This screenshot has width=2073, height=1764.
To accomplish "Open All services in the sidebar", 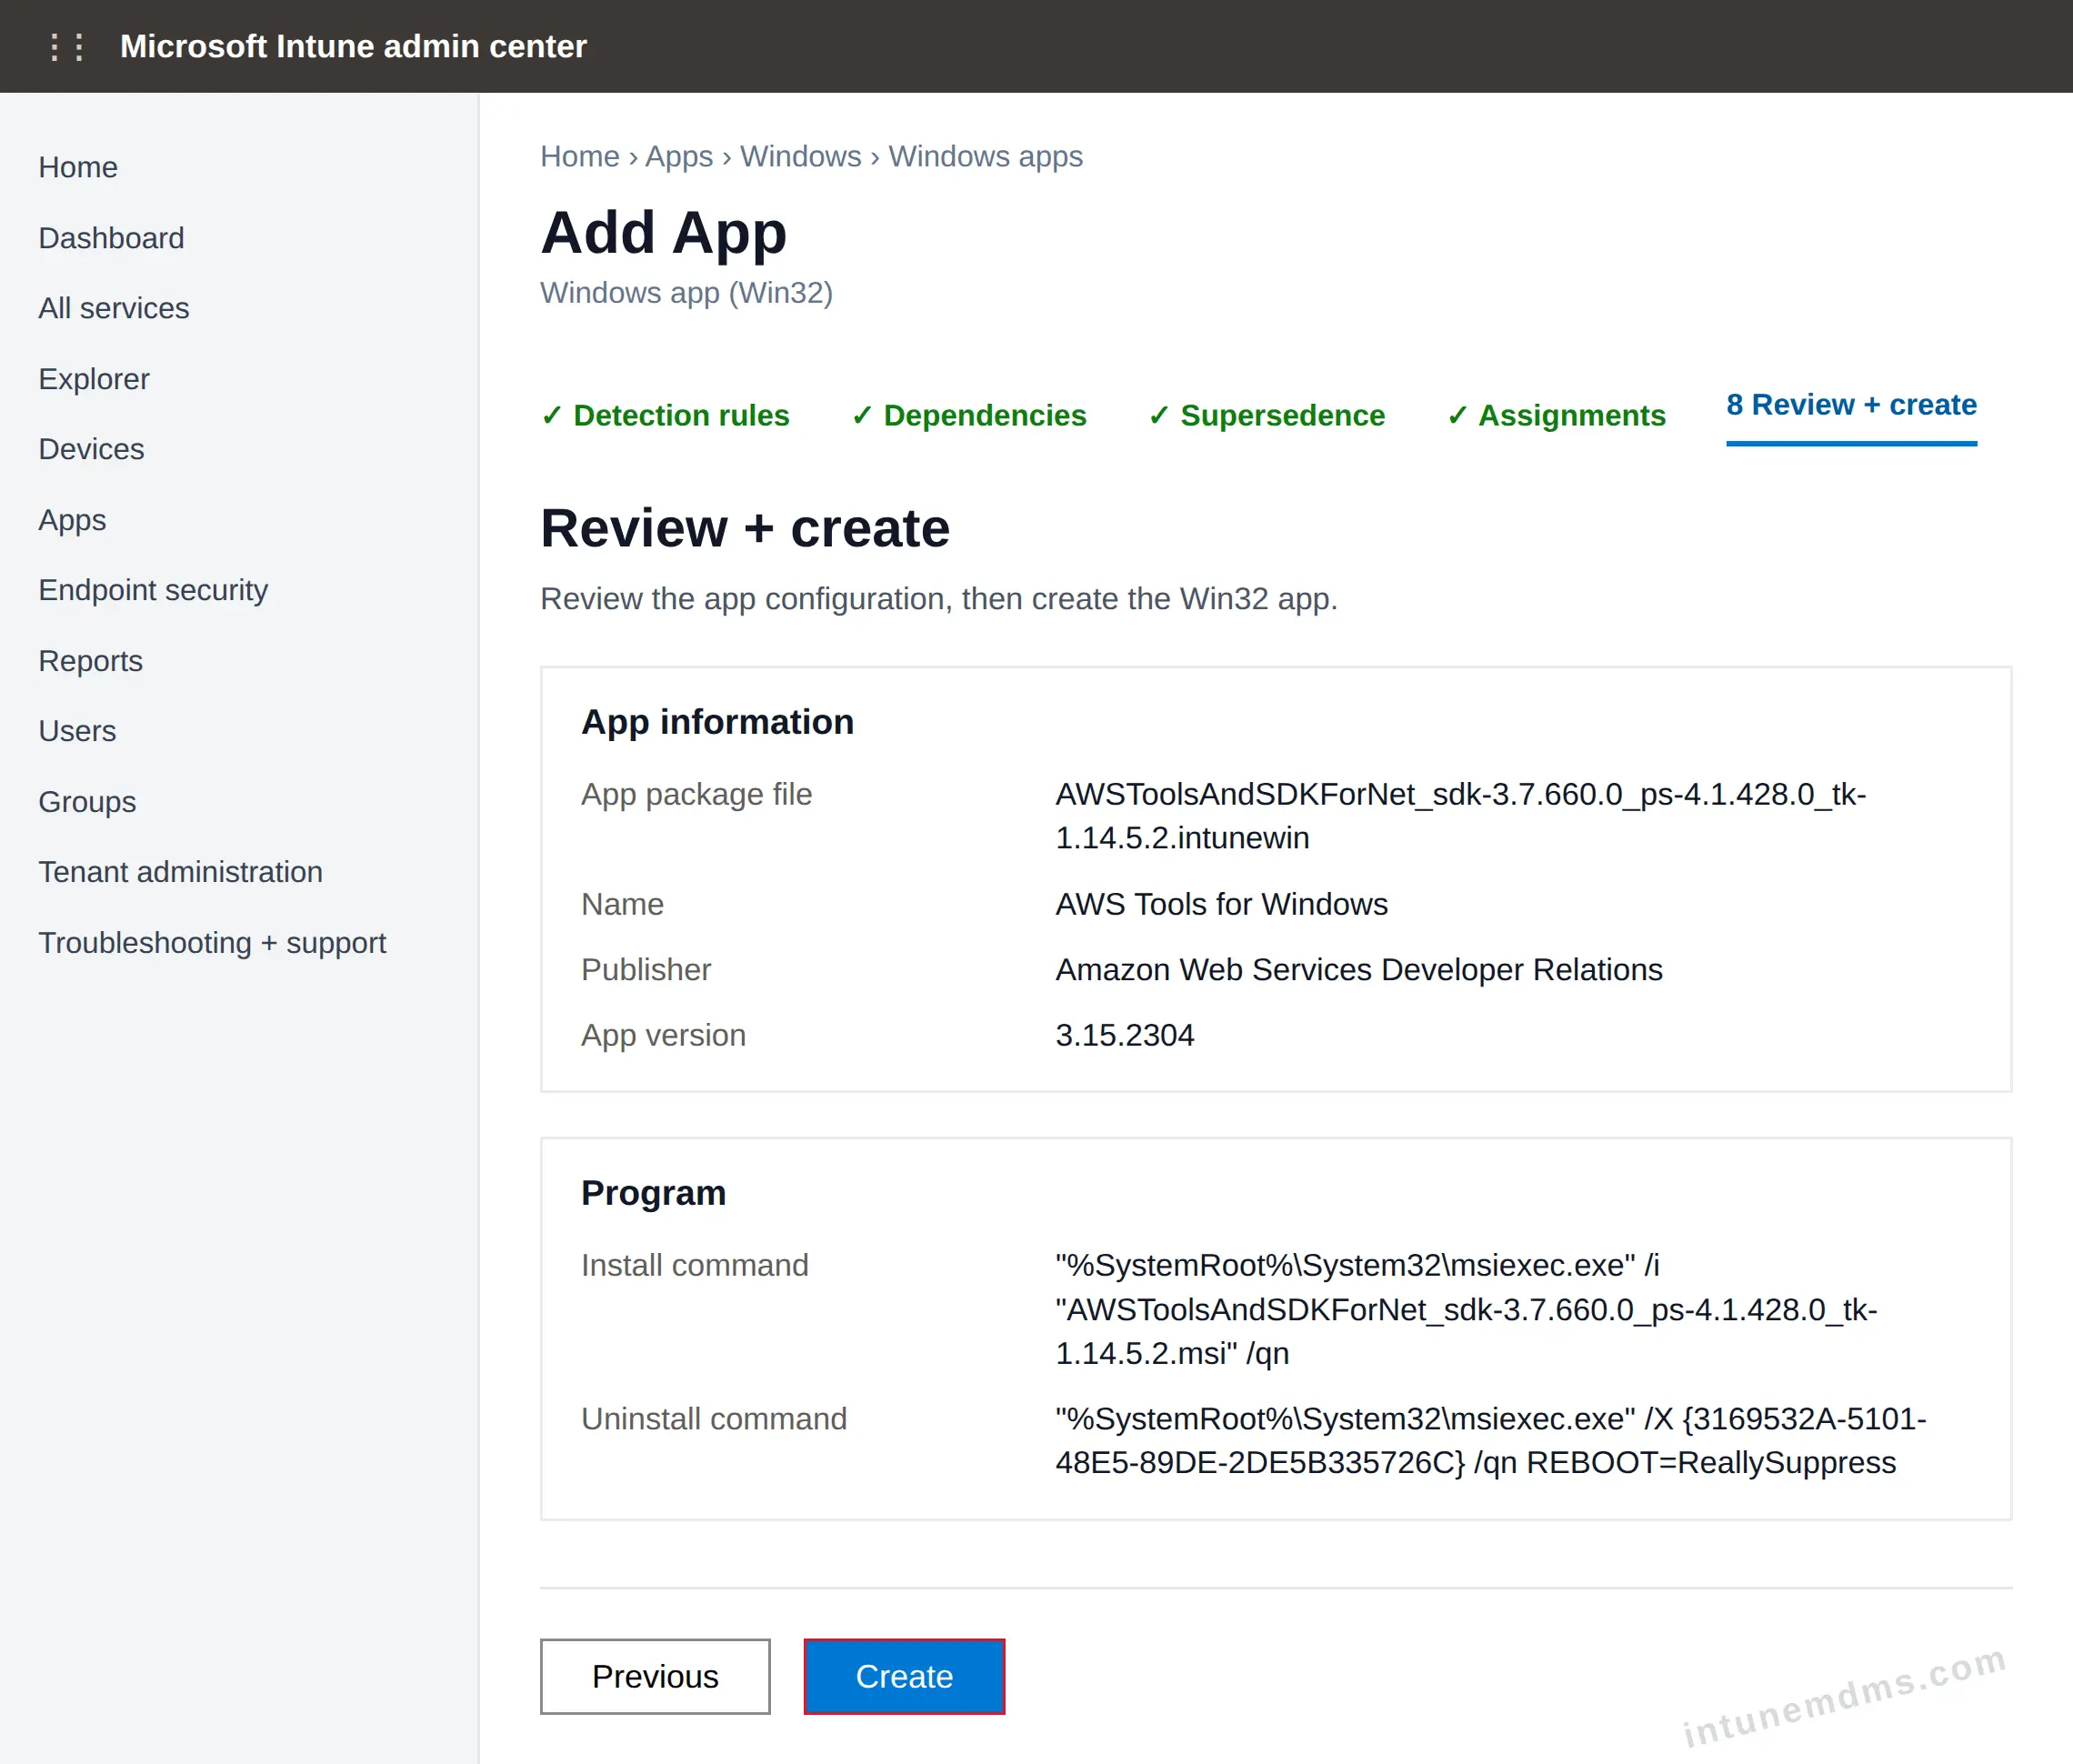I will [113, 308].
